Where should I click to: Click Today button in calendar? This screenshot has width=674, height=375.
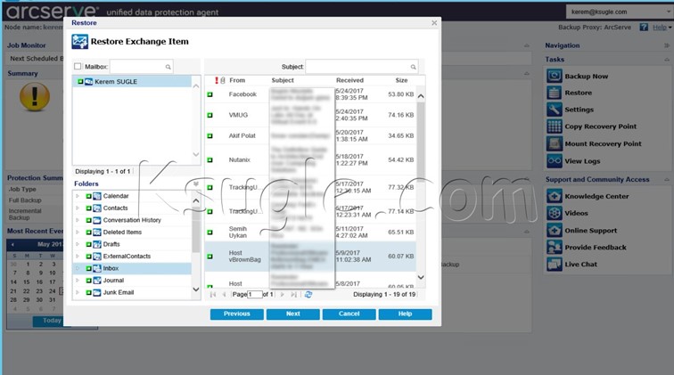[x=52, y=321]
